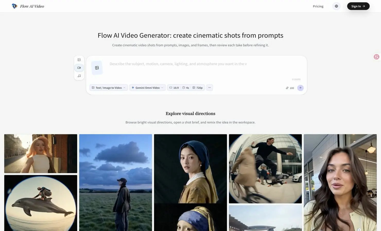Screen dimensions: 381x231
Task: Open the orange-haired woman street thumbnail
Action: 41,153
